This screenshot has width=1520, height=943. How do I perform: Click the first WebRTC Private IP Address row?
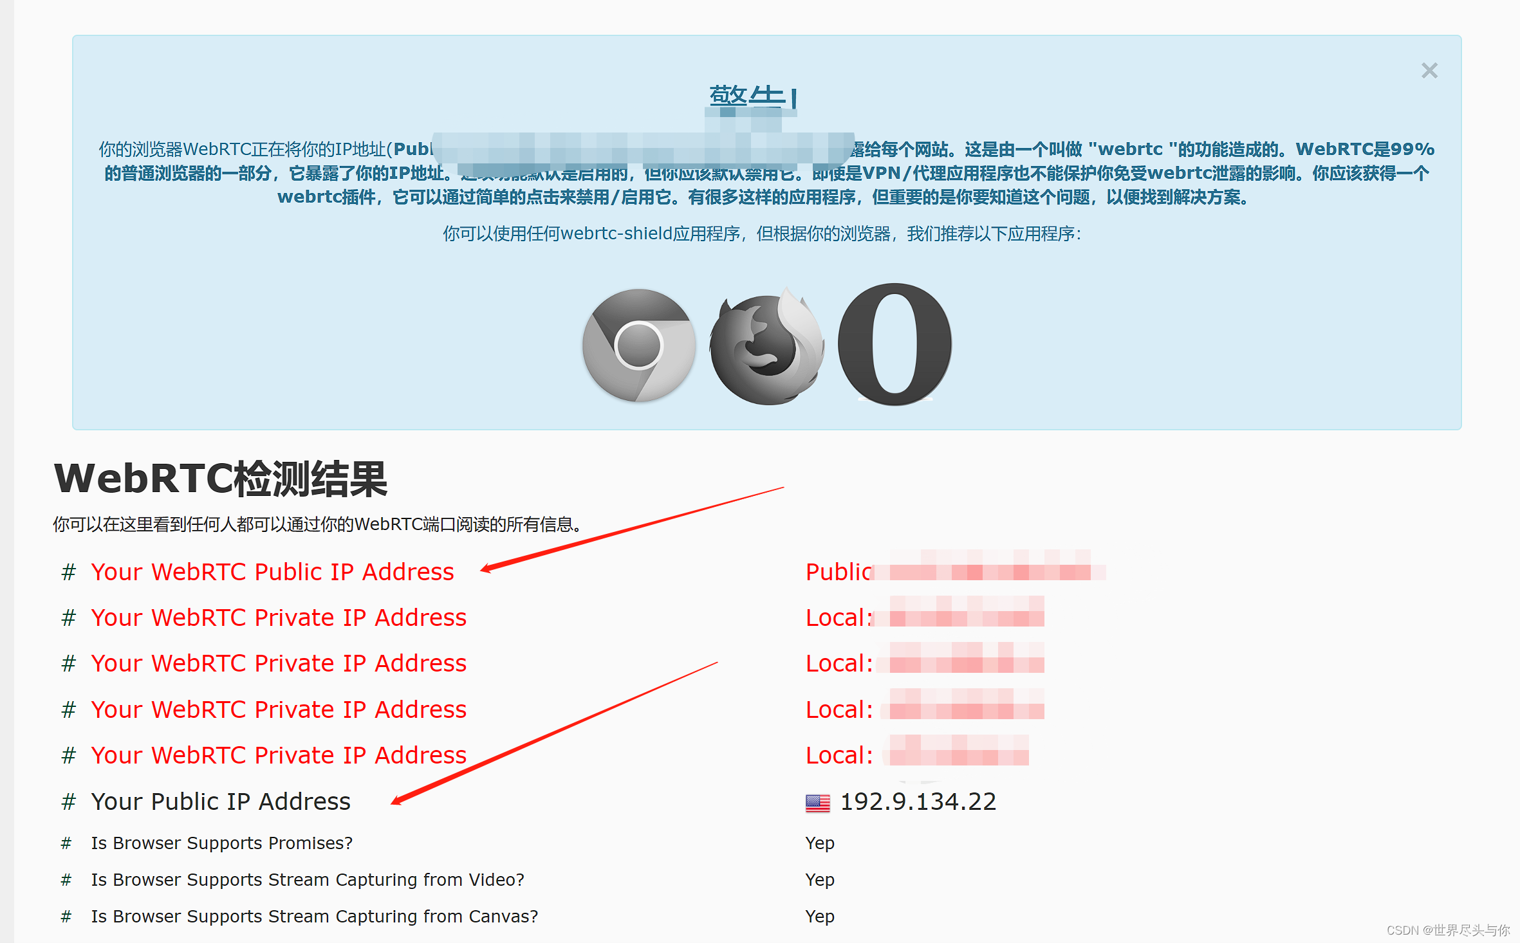click(278, 618)
